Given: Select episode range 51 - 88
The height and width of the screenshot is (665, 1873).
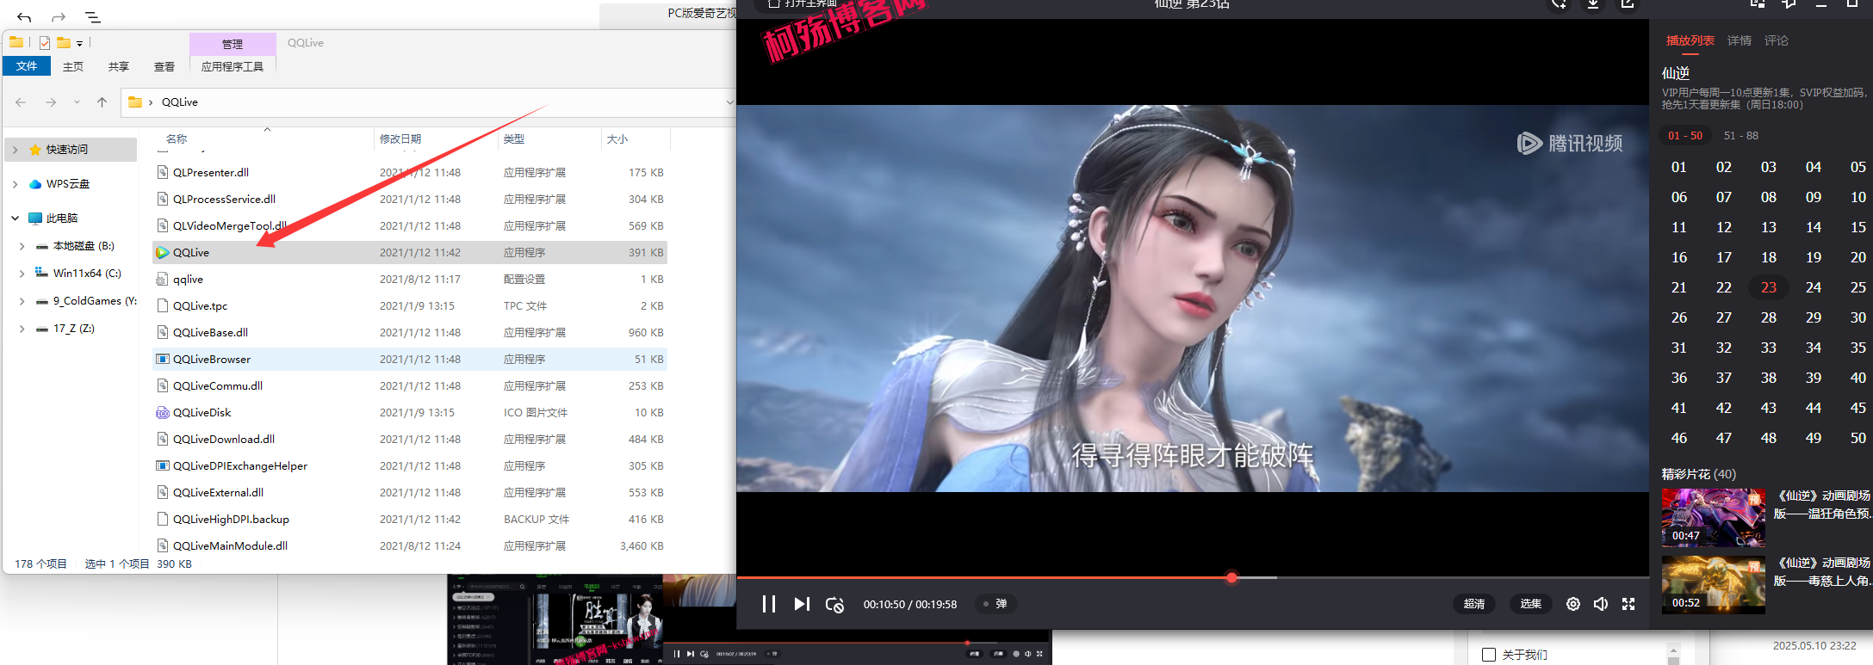Looking at the screenshot, I should click(1741, 136).
